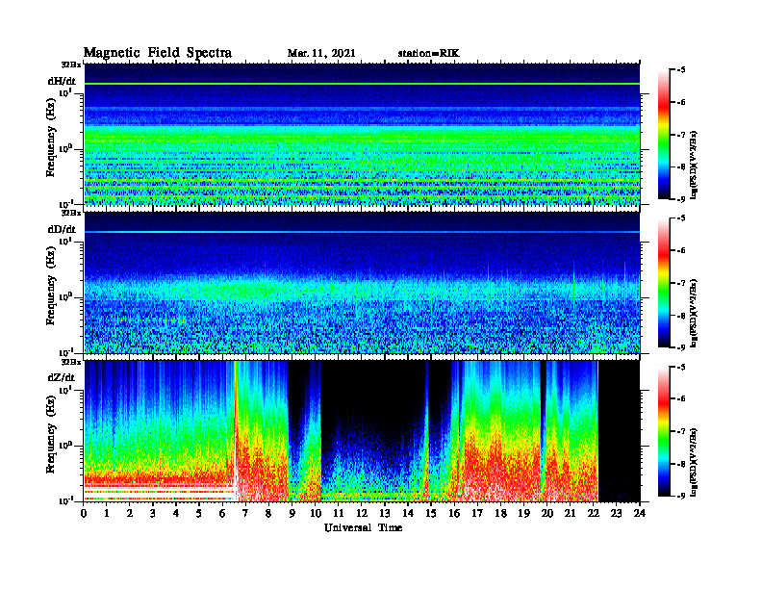Click the "-9" value on dH/dt color bar
This screenshot has width=762, height=589.
[681, 199]
